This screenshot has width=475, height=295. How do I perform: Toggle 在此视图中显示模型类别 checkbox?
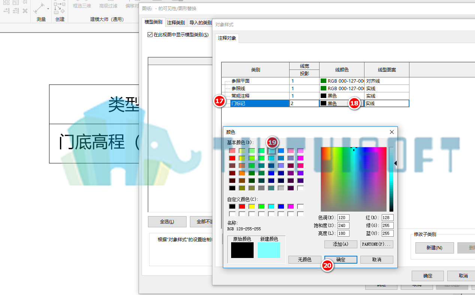coord(150,35)
